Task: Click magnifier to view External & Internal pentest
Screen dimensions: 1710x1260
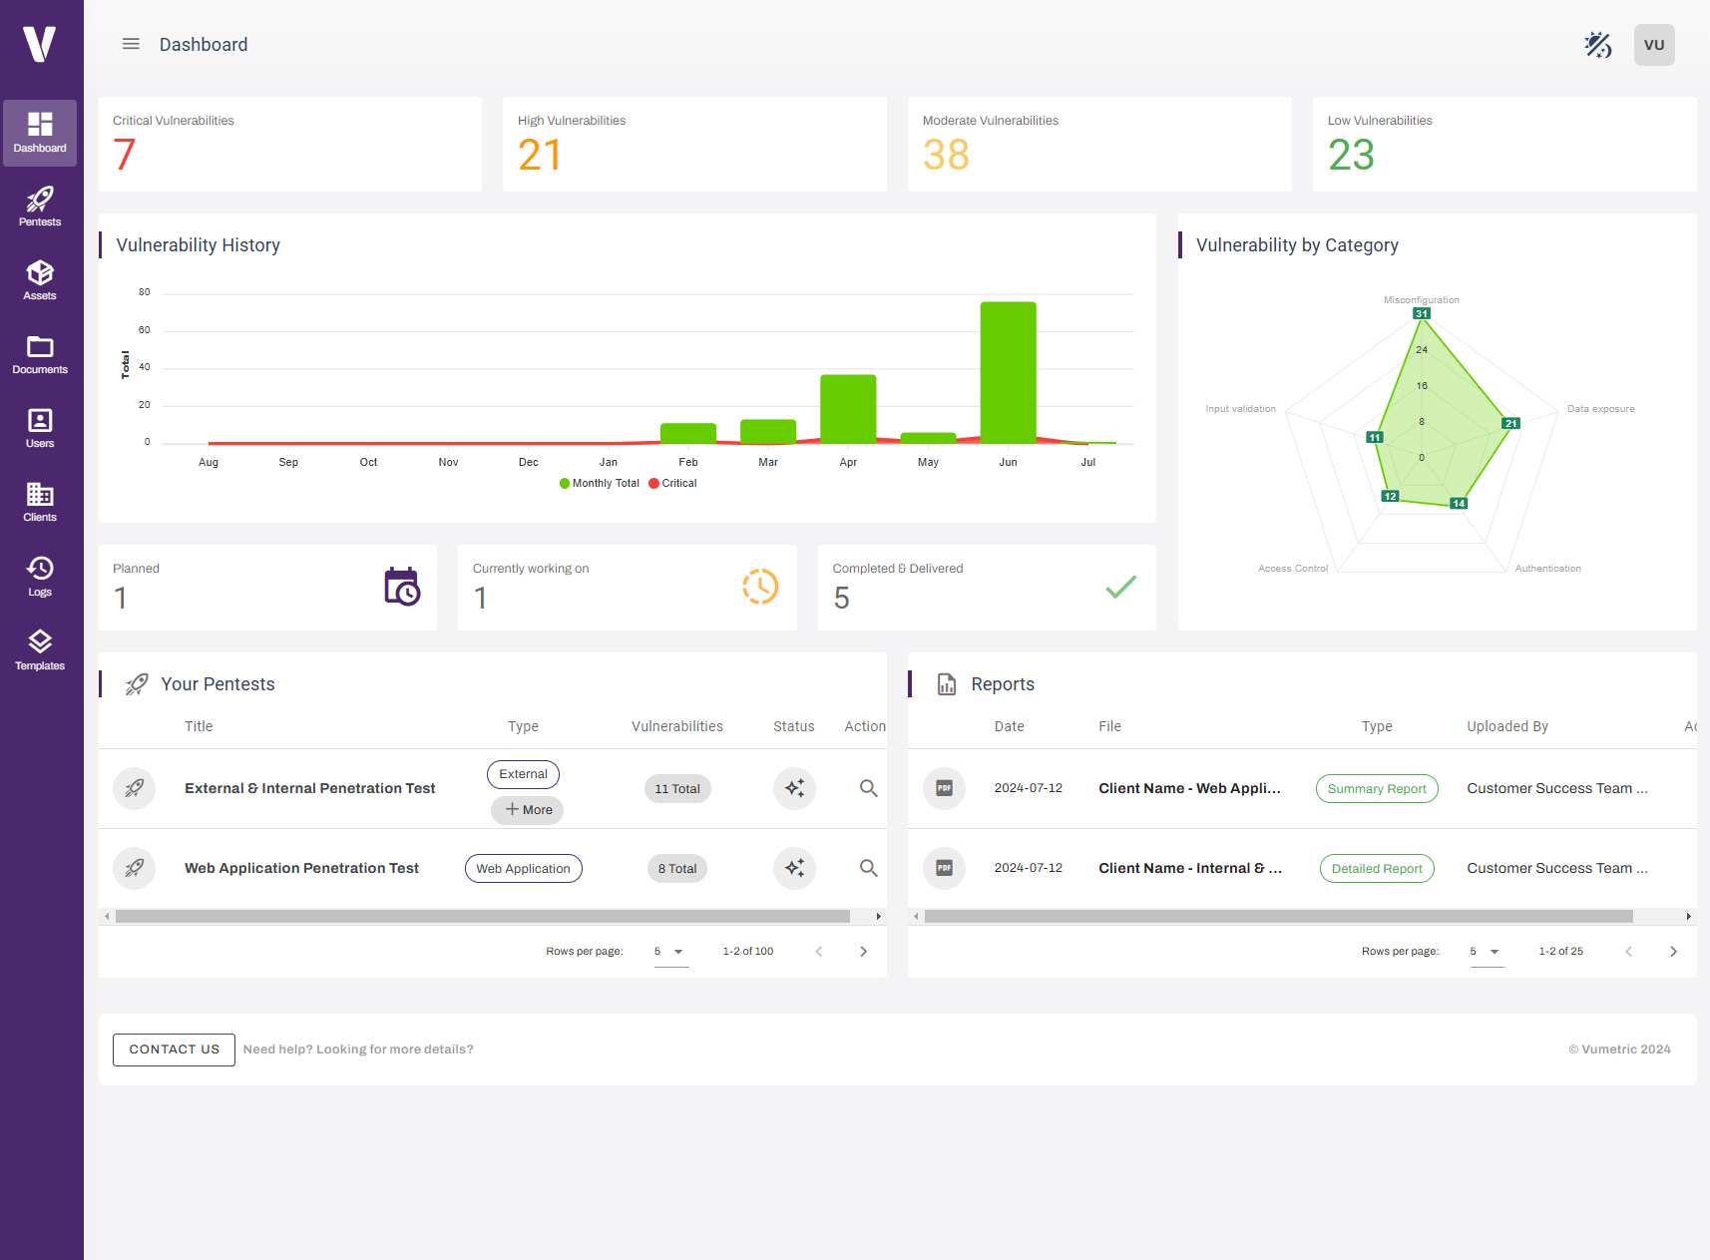Action: click(868, 788)
